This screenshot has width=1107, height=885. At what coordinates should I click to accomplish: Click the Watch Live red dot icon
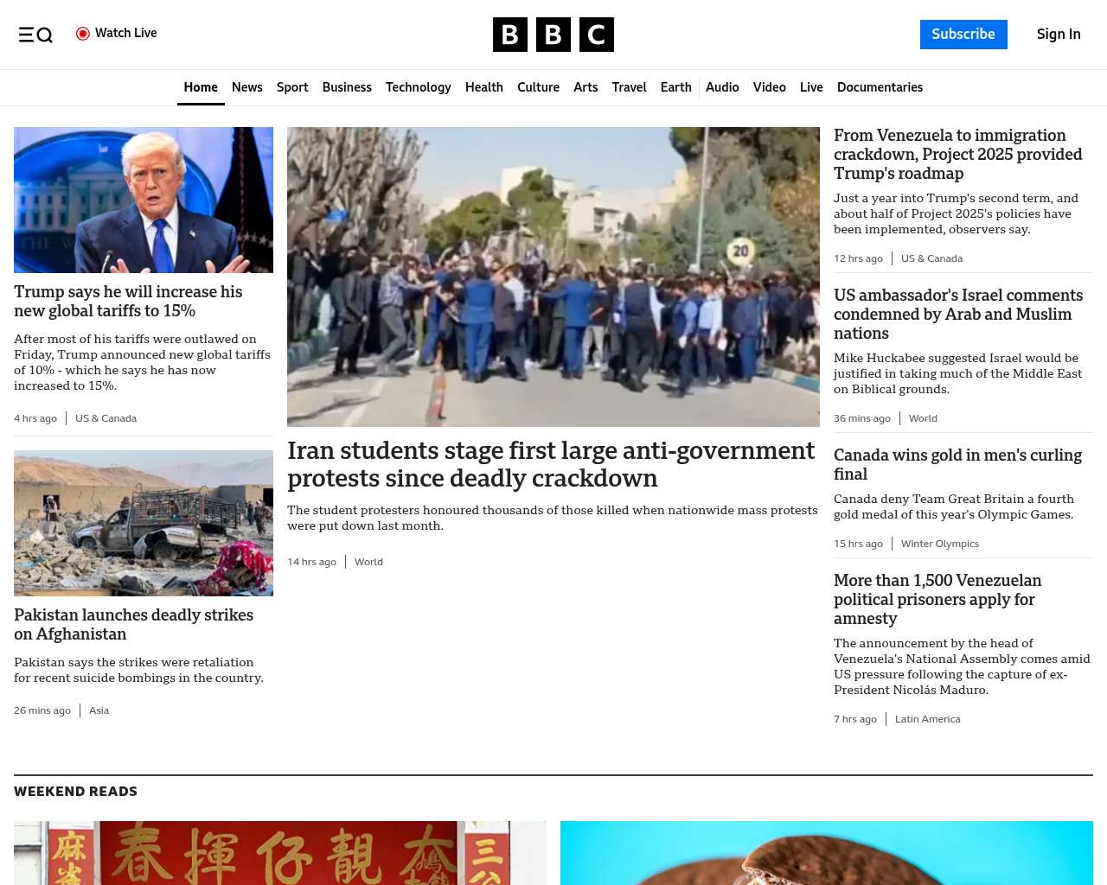[83, 34]
